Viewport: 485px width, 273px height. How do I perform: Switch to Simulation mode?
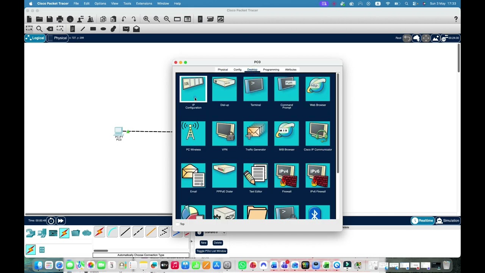point(448,220)
